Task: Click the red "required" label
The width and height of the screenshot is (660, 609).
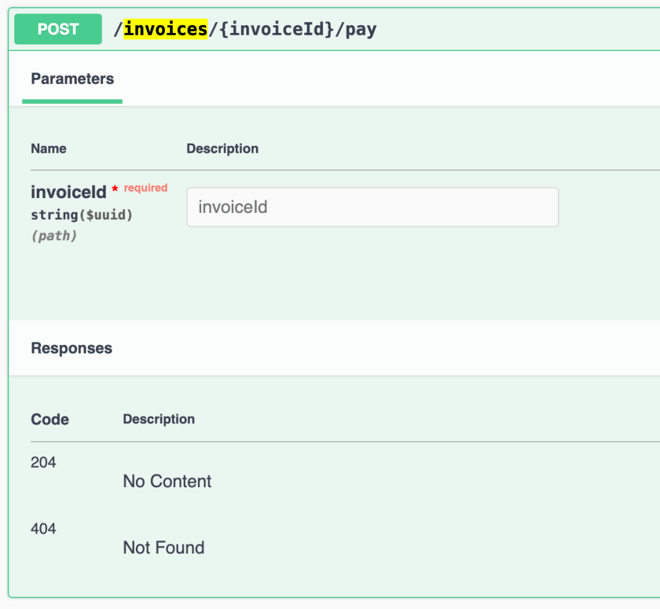Action: pos(146,188)
